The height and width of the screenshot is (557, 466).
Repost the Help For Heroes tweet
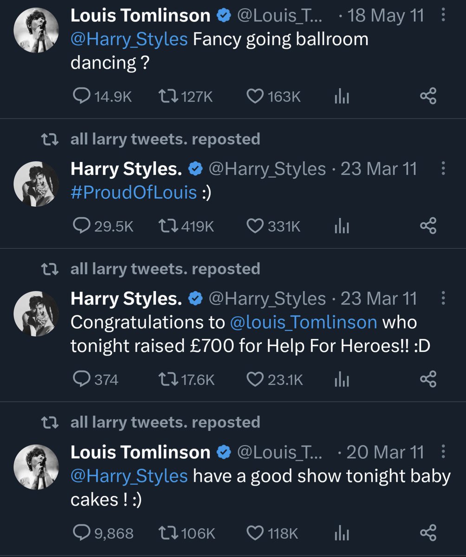click(166, 380)
